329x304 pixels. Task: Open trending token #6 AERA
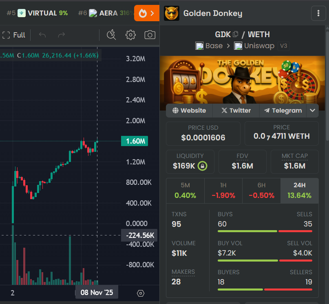105,13
